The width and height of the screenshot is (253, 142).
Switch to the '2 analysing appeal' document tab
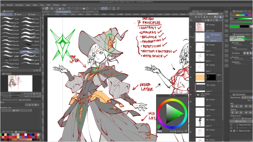pyautogui.click(x=63, y=12)
